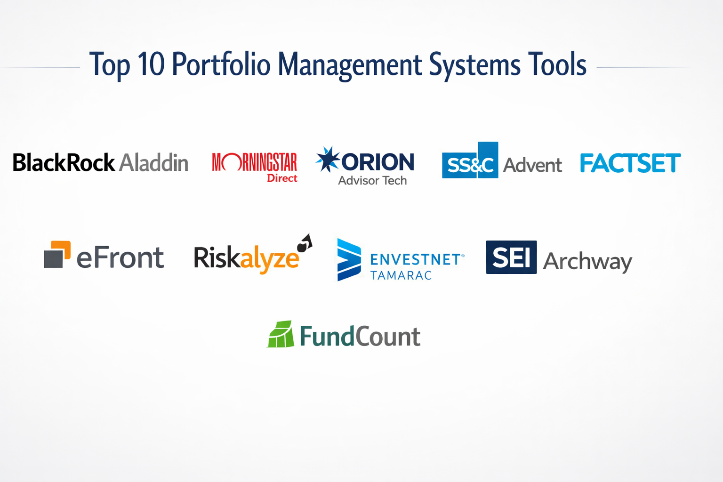Viewport: 723px width, 482px height.
Task: Click the FACTSET blue logo
Action: coord(630,163)
